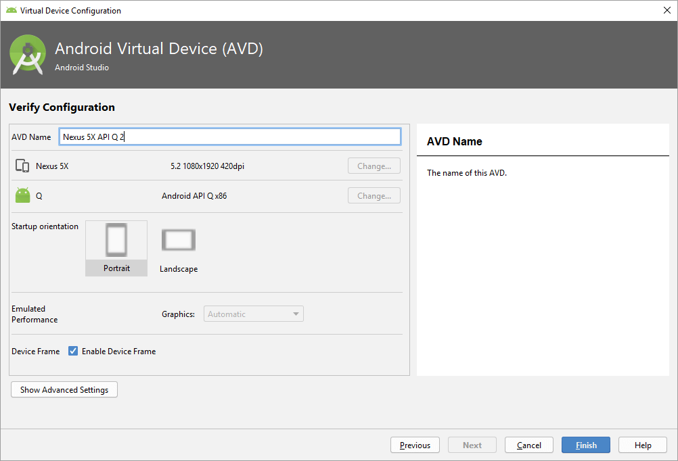Change the Nexus 5X hardware device
Screen dimensions: 678x461
click(x=374, y=166)
